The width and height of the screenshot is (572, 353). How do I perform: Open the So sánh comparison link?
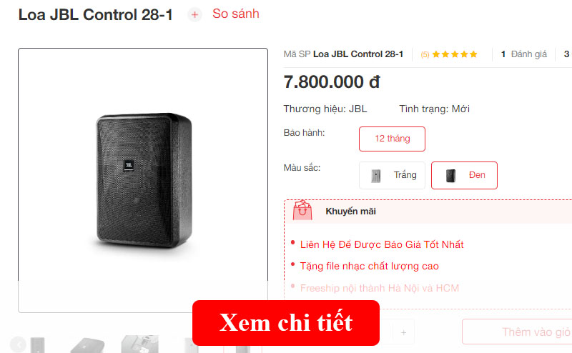point(236,14)
